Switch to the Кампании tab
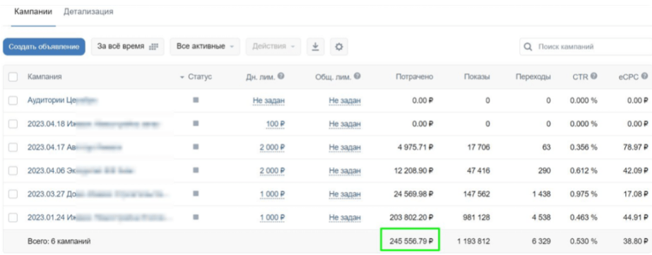 coord(33,11)
